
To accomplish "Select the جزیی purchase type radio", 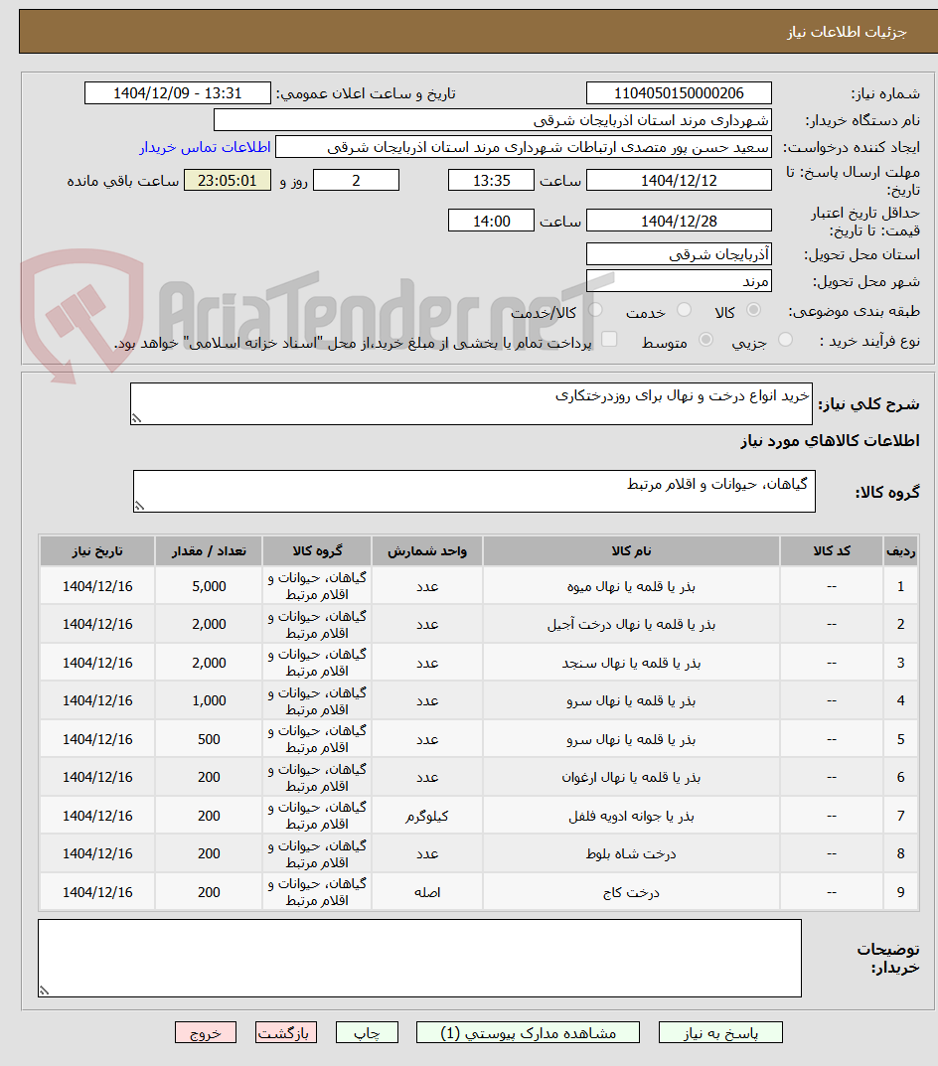I will tap(785, 339).
